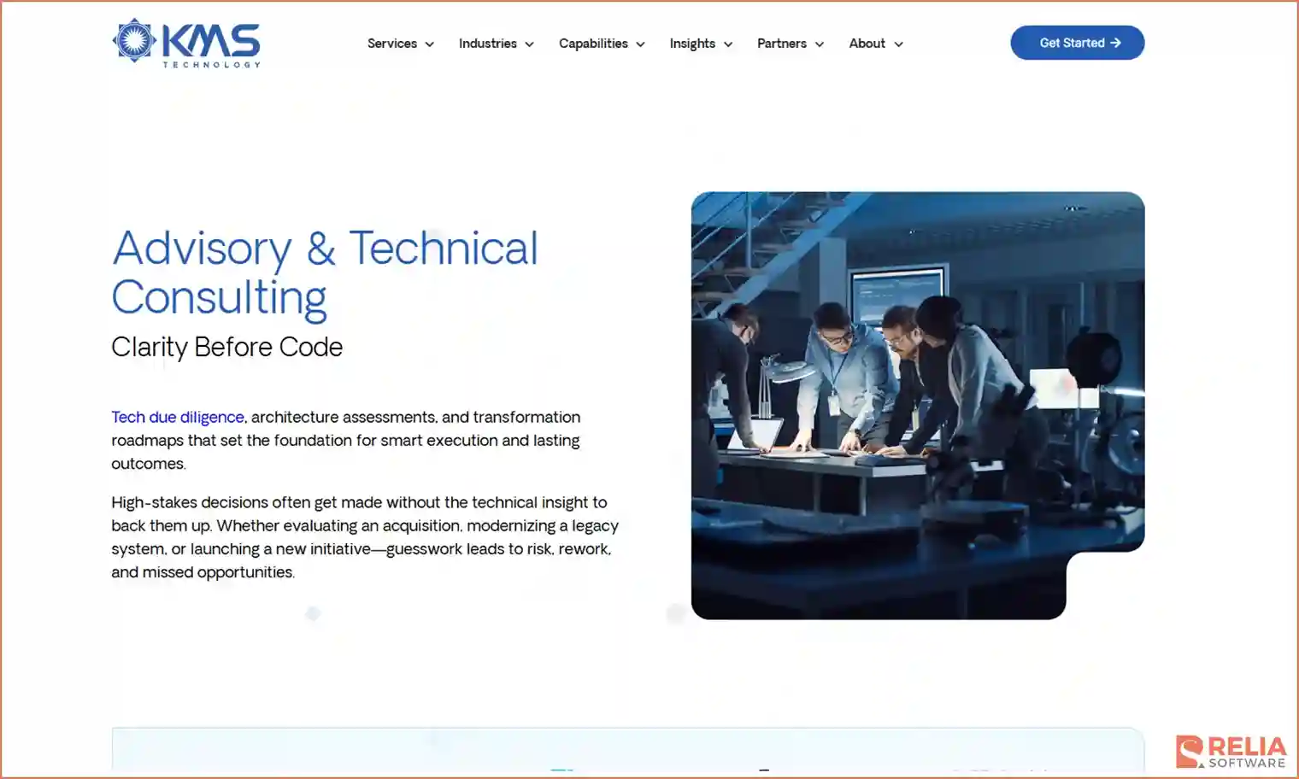Expand the Partners chevron arrow
The image size is (1299, 779).
pyautogui.click(x=820, y=44)
